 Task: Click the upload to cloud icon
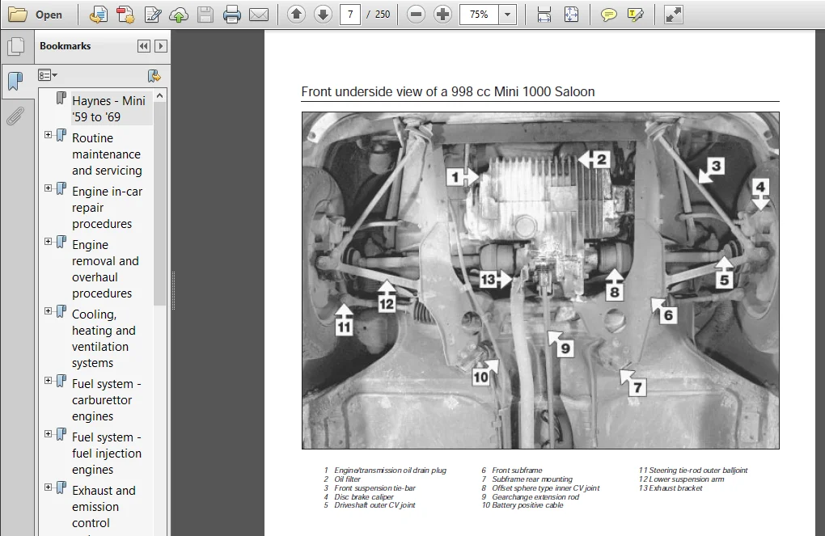click(x=179, y=15)
